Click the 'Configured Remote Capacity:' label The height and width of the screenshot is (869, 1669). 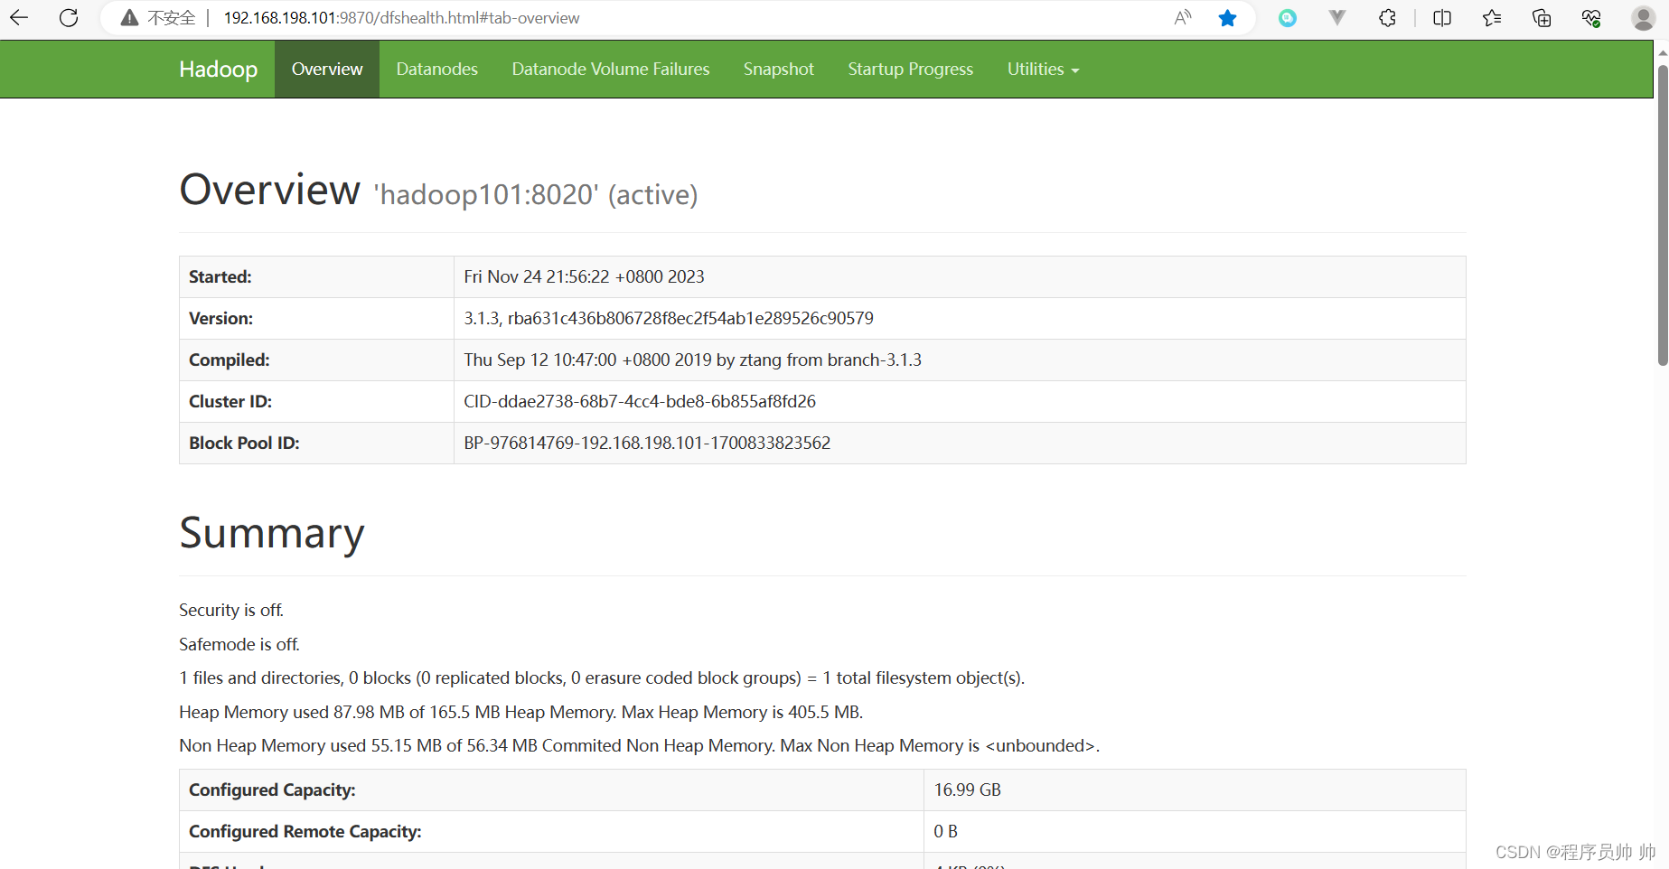point(305,832)
